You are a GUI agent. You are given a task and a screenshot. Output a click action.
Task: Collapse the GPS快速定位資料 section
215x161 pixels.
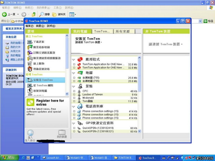74,123
